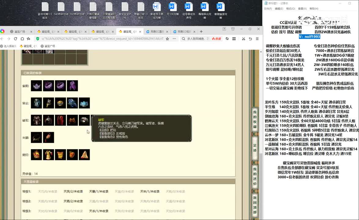Click the 天暴/1/未收录 entry

pos(99,191)
